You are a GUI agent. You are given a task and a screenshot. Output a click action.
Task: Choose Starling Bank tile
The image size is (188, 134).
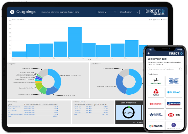click(174, 126)
